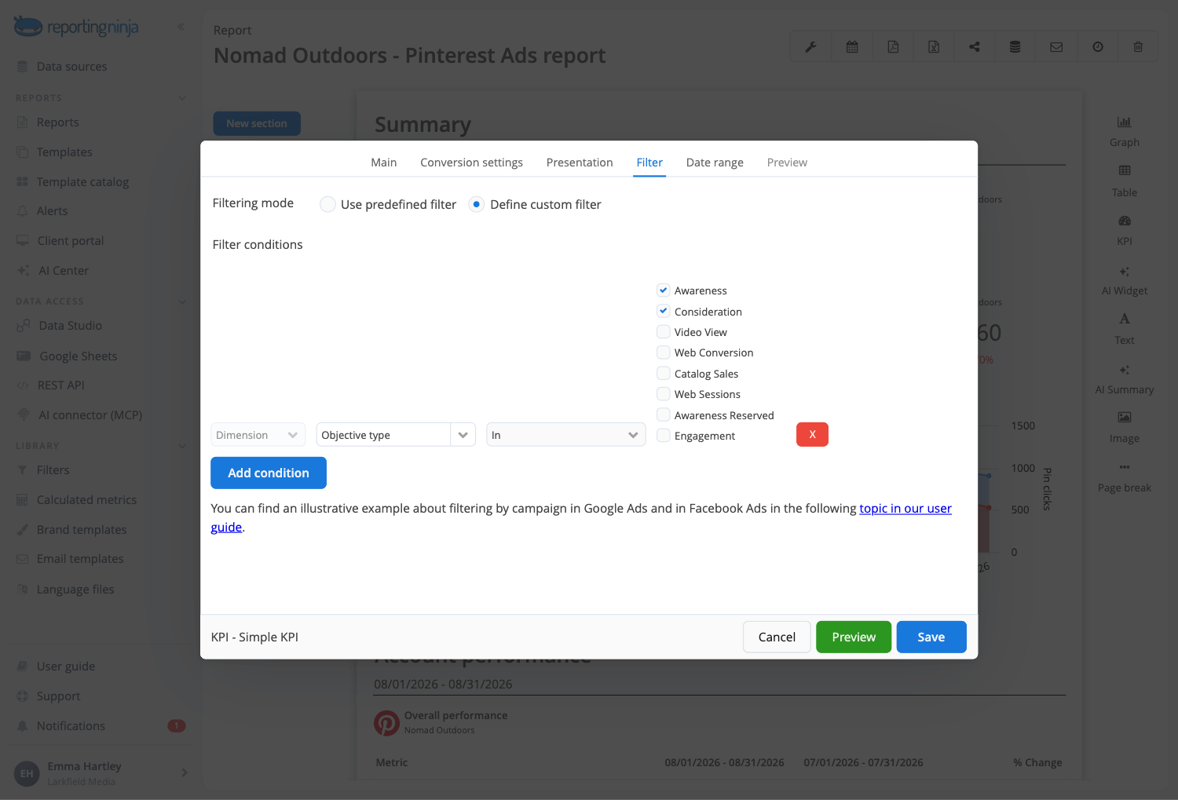Open the In operator dropdown

pos(565,435)
